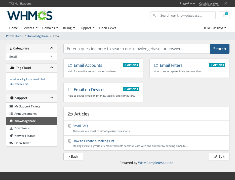The image size is (235, 180).
Task: Open the Billing dropdown menu
Action: tap(69, 28)
